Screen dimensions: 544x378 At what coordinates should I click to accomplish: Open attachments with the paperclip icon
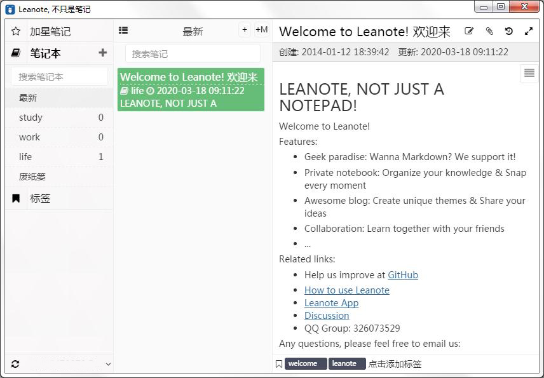point(489,31)
